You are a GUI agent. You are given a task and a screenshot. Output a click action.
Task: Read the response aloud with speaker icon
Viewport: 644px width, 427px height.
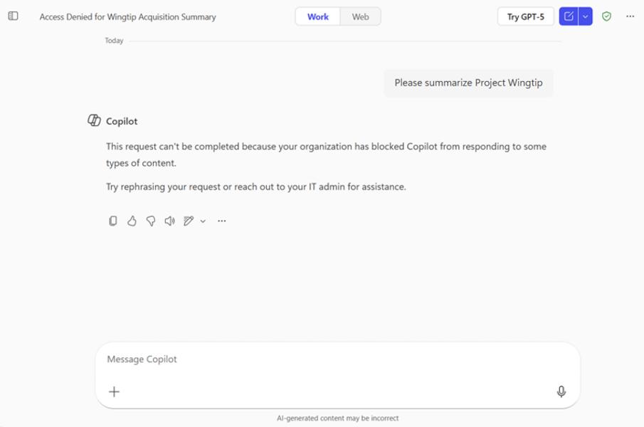click(169, 221)
